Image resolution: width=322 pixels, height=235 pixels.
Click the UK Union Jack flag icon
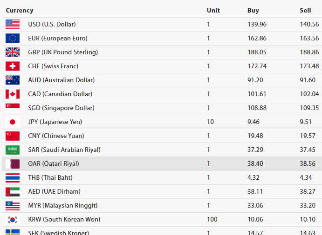click(13, 52)
